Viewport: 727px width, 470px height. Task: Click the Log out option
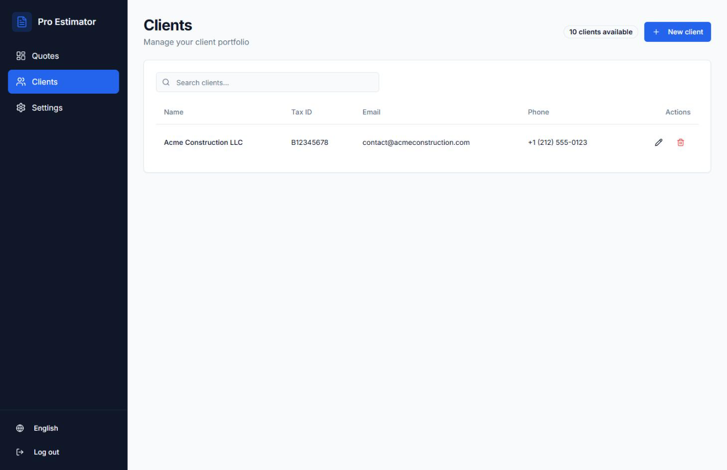46,452
